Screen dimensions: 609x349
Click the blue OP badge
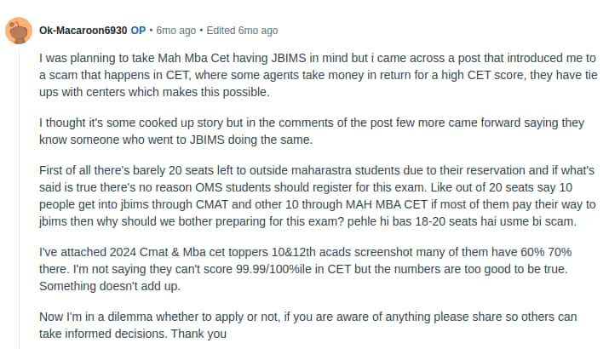[138, 31]
